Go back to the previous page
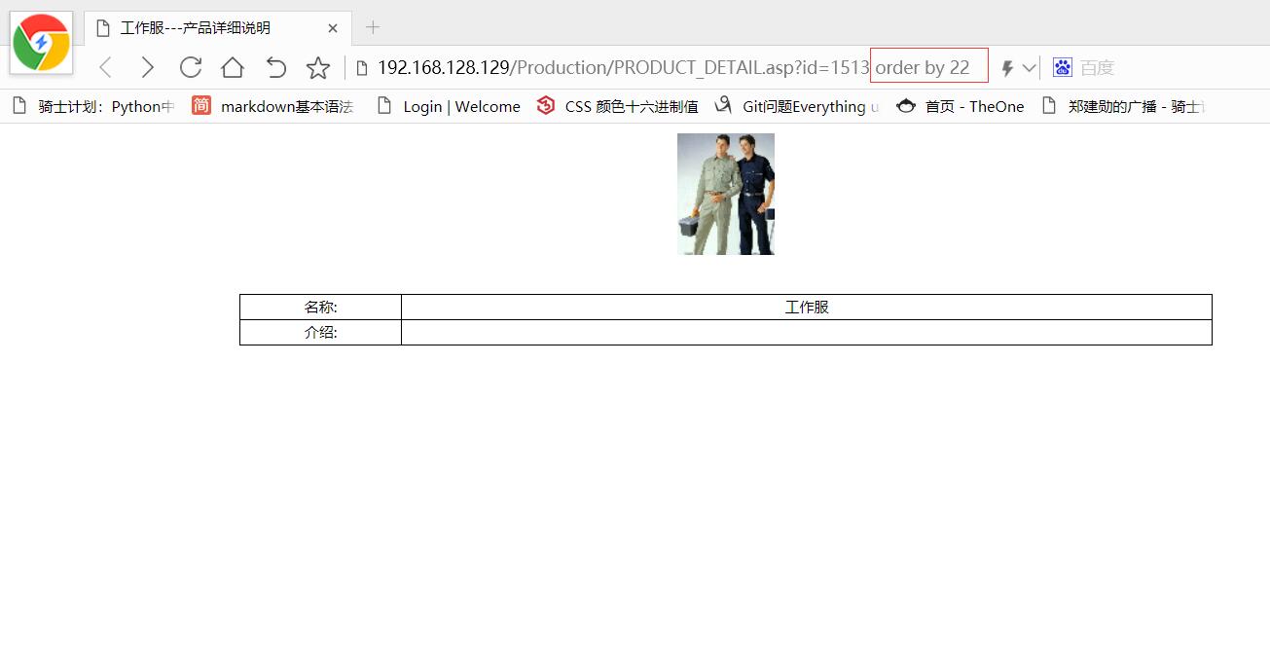This screenshot has height=654, width=1270. 106,67
